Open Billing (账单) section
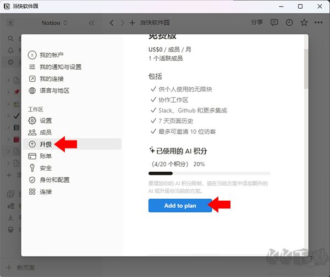The height and width of the screenshot is (277, 330). coord(40,156)
